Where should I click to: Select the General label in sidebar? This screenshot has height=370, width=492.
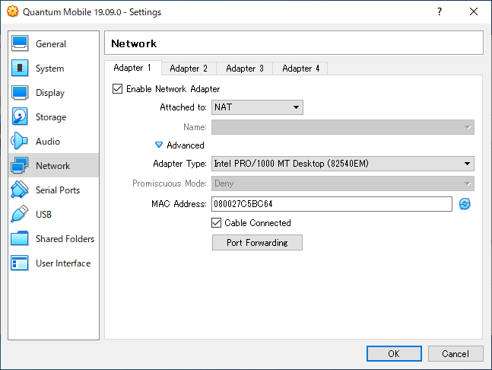[51, 44]
